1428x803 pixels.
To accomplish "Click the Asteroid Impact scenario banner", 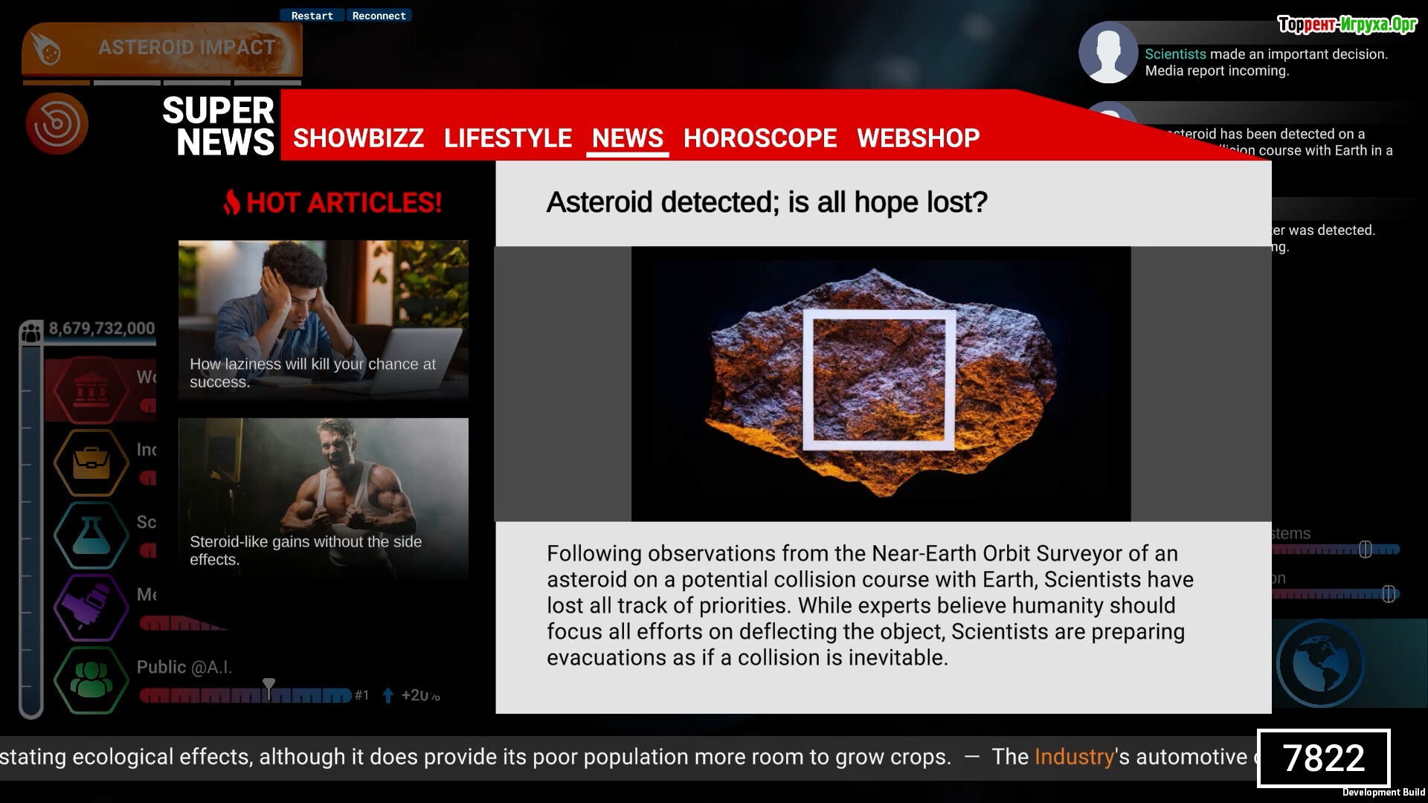I will (x=162, y=48).
